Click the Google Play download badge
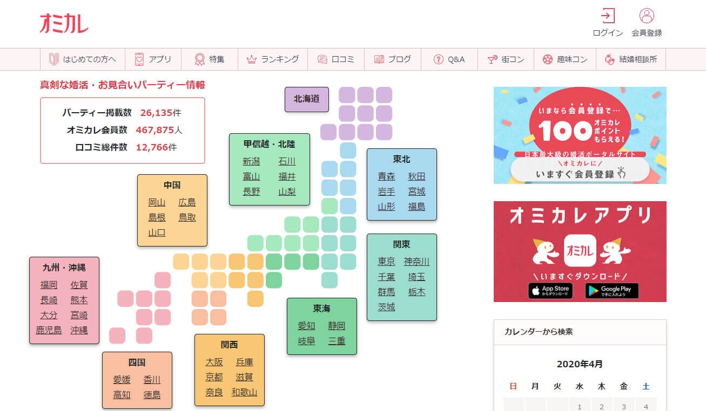706x411 pixels. tap(611, 291)
